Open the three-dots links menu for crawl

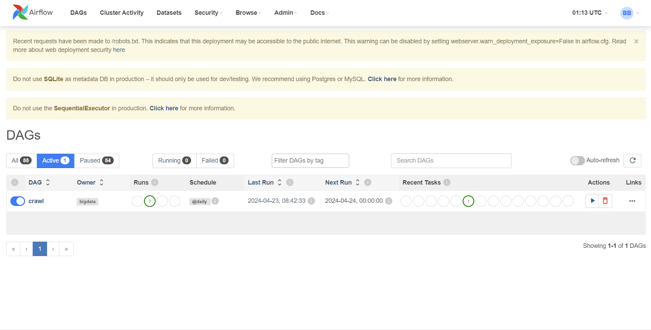[632, 201]
